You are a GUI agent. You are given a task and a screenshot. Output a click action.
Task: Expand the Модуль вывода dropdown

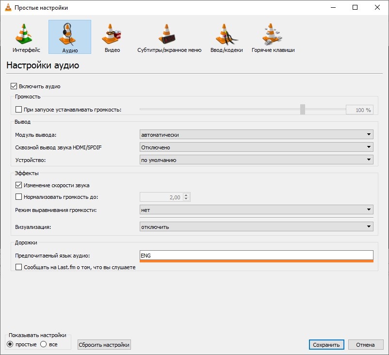coord(256,135)
